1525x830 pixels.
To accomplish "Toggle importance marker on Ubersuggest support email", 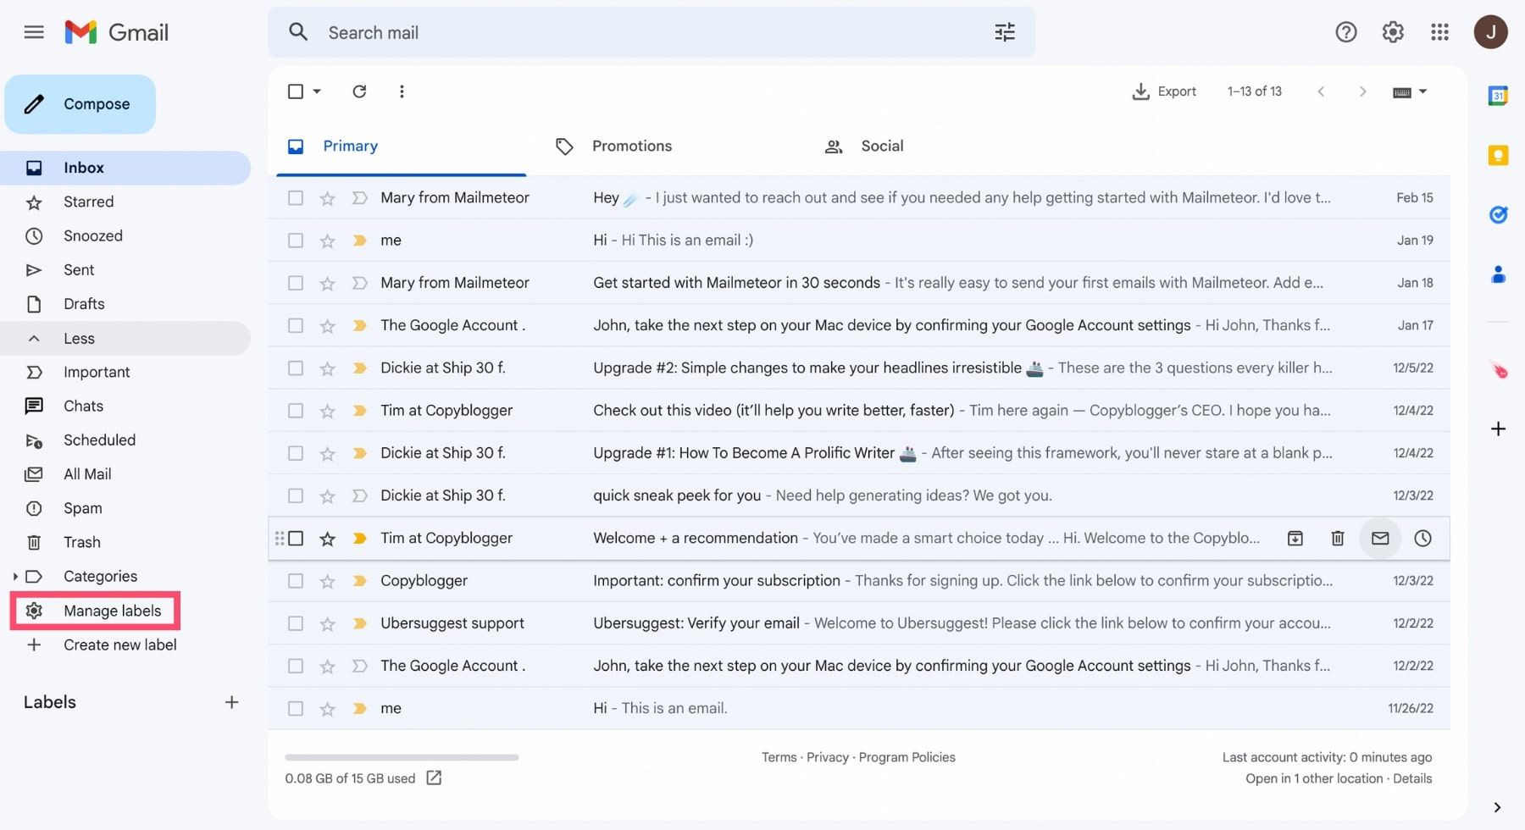I will [359, 623].
